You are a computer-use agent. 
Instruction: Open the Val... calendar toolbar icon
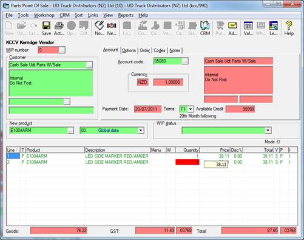click(x=248, y=26)
